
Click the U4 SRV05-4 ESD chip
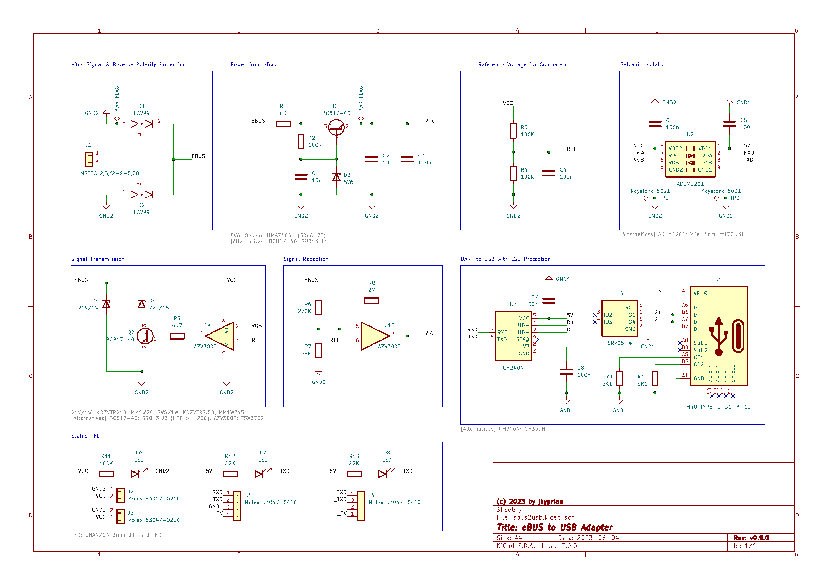click(x=619, y=318)
